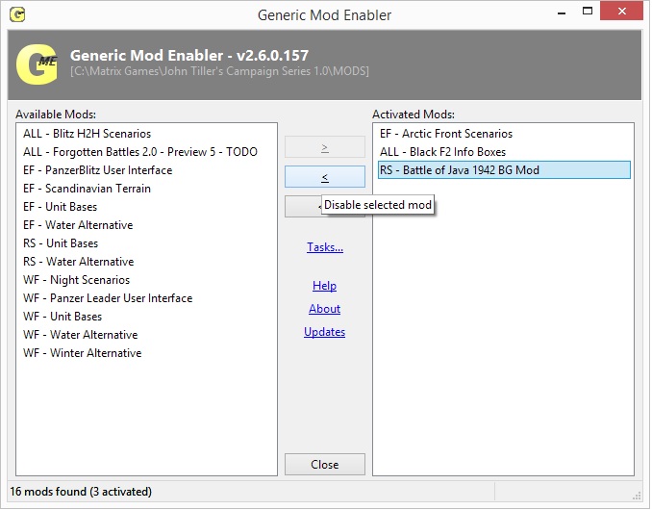Click the Generic Mod Enabler title bar icon
652x510 pixels.
pos(17,15)
